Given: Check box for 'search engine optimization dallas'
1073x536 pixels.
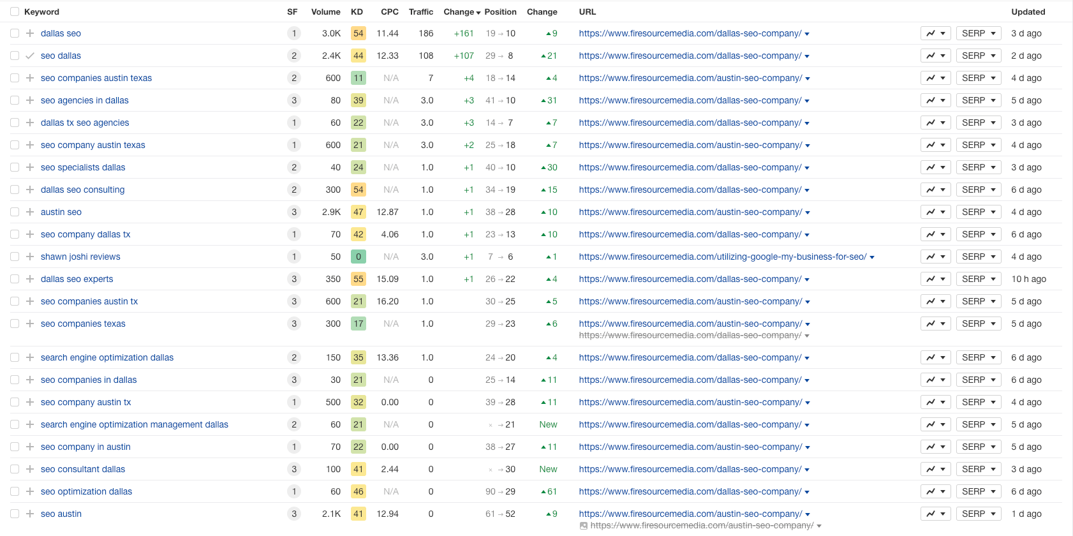Looking at the screenshot, I should 15,357.
